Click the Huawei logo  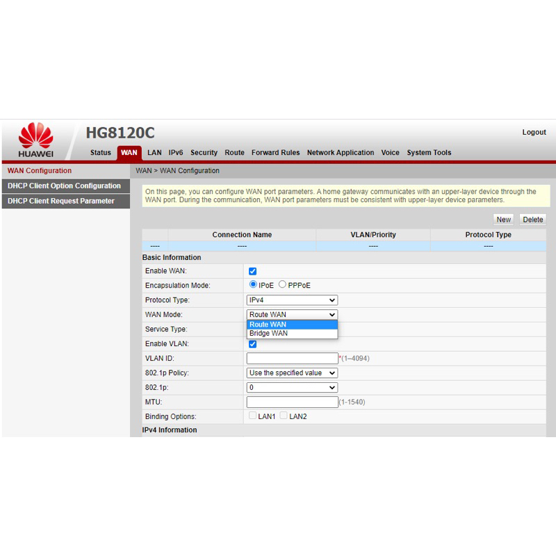(35, 140)
